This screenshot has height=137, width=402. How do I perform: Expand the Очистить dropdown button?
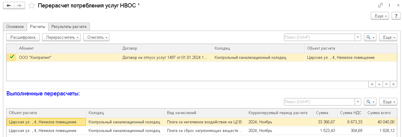[96, 37]
